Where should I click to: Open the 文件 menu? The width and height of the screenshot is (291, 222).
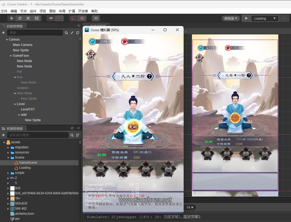[x=4, y=11]
